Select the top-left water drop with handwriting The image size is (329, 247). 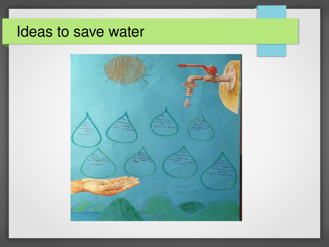87,130
